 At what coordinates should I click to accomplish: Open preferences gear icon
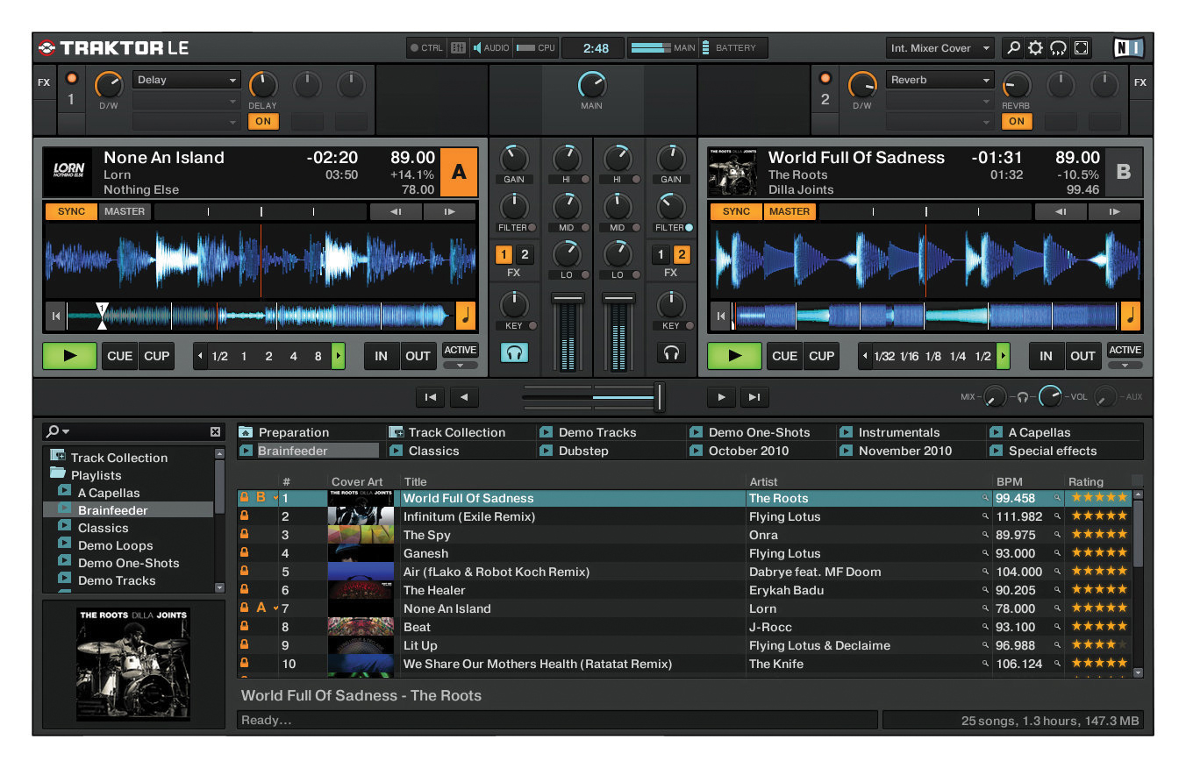(1035, 48)
